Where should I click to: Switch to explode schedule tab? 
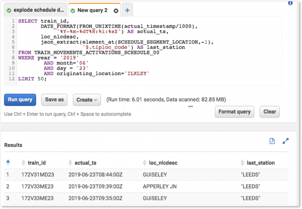35,10
